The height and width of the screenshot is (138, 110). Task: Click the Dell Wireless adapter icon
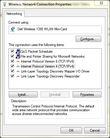click(13, 29)
